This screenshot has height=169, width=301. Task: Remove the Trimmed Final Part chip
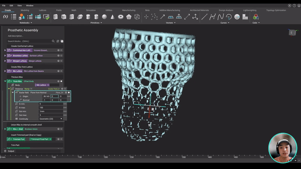(50, 139)
